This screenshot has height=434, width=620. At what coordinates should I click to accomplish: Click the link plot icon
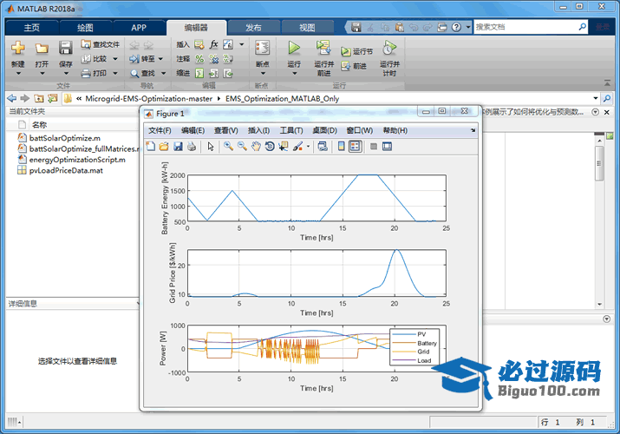coord(323,147)
